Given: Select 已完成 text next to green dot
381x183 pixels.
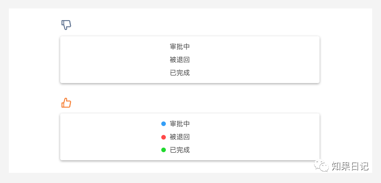Looking at the screenshot, I should click(x=180, y=150).
